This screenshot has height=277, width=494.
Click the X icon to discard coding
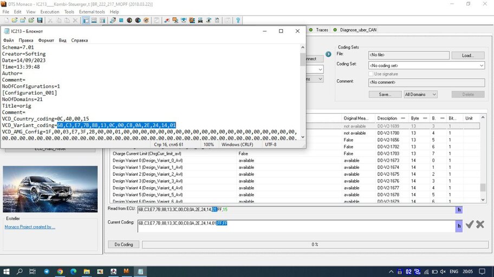[x=480, y=225]
